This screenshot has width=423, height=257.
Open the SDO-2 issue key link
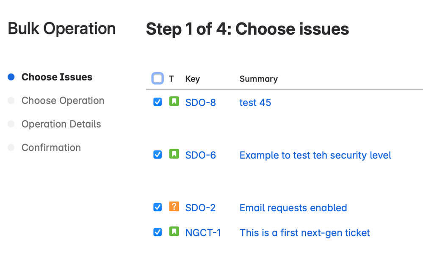pos(200,208)
